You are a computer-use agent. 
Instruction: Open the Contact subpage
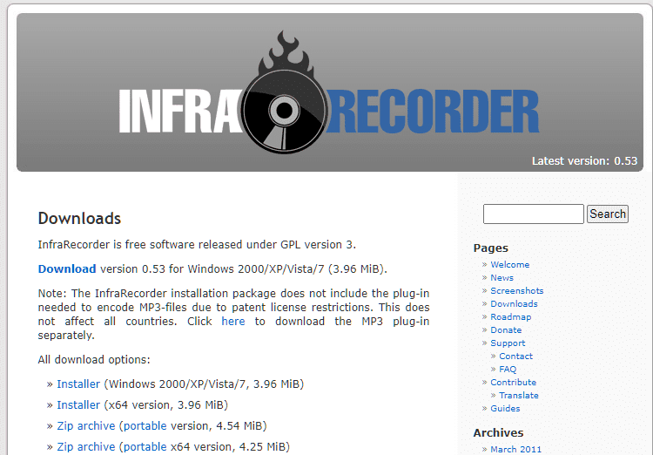click(x=516, y=357)
